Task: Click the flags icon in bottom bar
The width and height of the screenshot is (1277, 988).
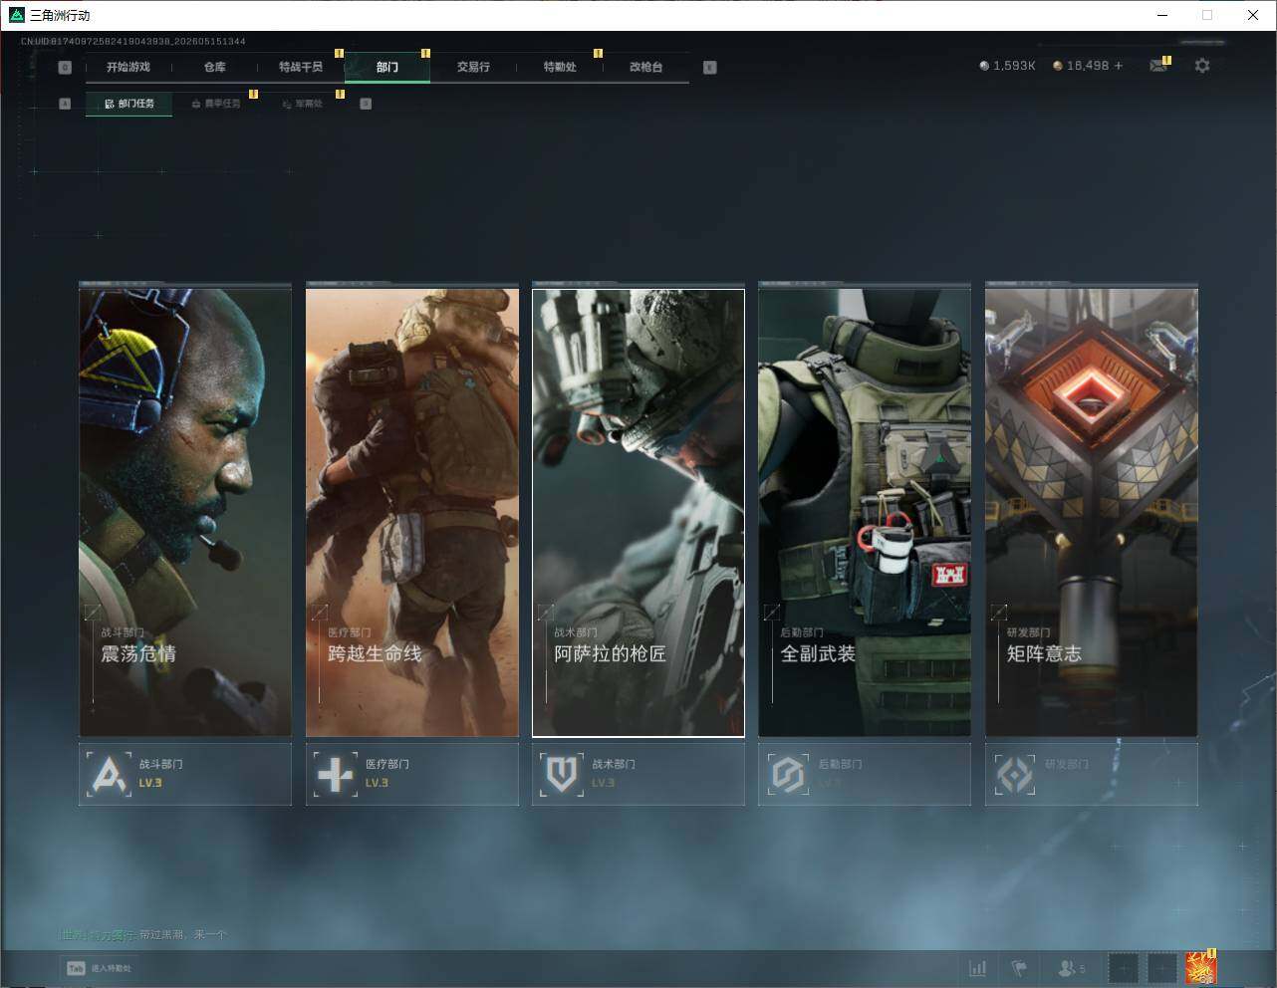Action: [1019, 968]
